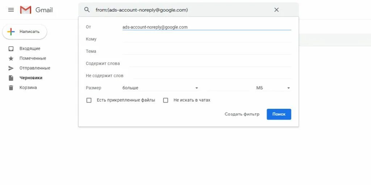Toggle the Не искать в чатах checkbox
The width and height of the screenshot is (371, 185).
166,100
